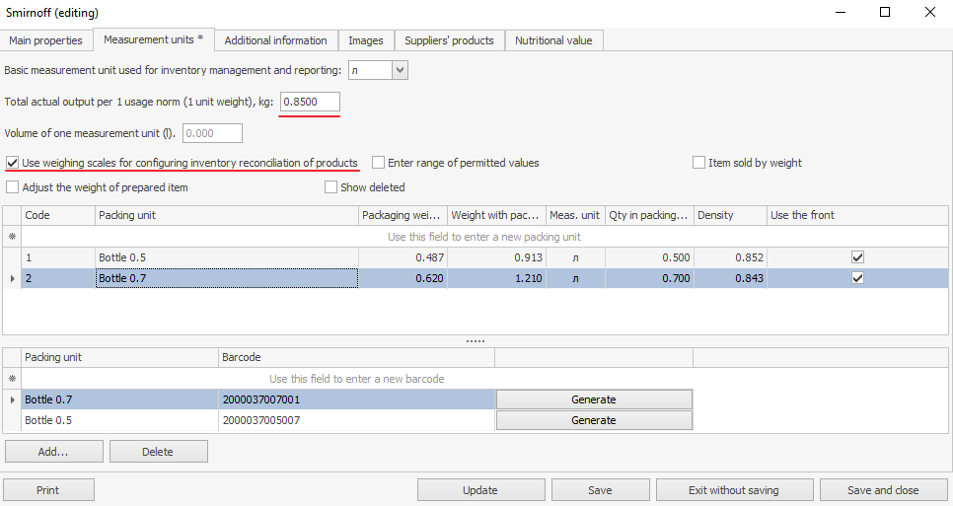953x506 pixels.
Task: Enable Adjust the weight of prepared item
Action: (13, 187)
